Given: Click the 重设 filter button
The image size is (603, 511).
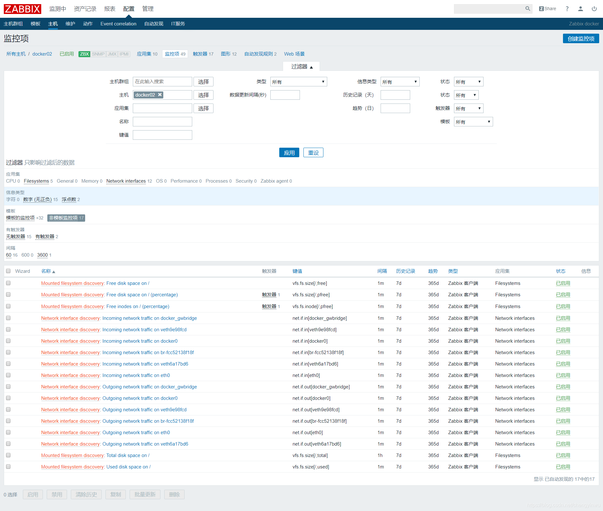Looking at the screenshot, I should 313,152.
